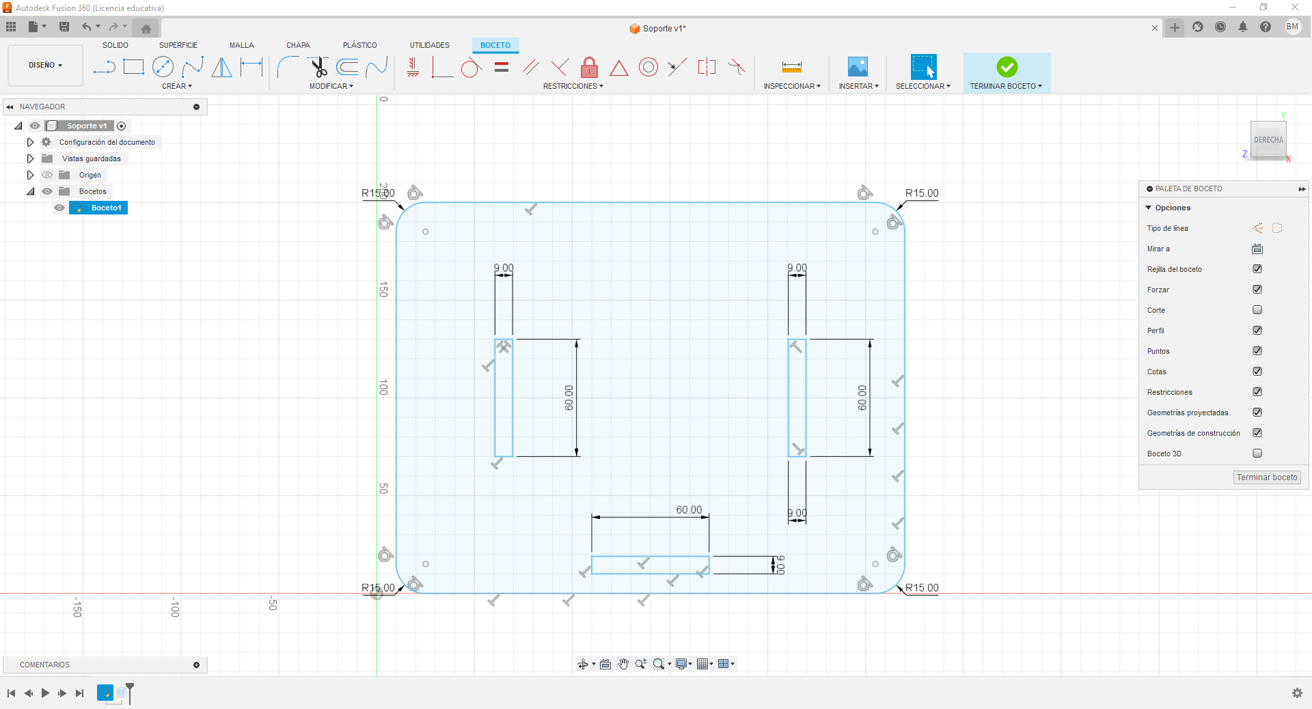The width and height of the screenshot is (1312, 709).
Task: Open the notifications bell
Action: pyautogui.click(x=1243, y=27)
